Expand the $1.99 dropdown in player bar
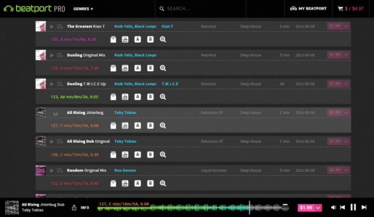The width and height of the screenshot is (374, 217). pyautogui.click(x=317, y=207)
